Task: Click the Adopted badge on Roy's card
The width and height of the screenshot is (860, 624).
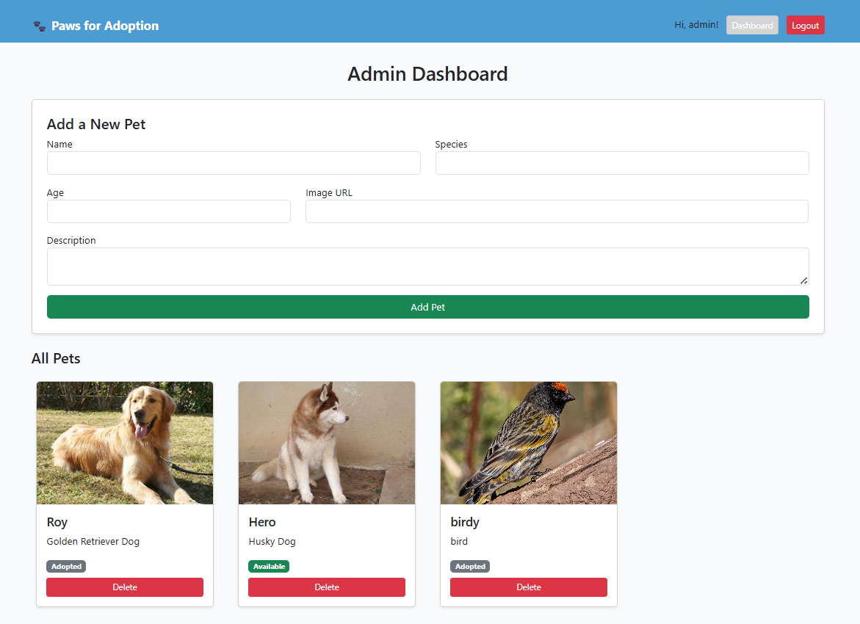Action: pyautogui.click(x=66, y=567)
